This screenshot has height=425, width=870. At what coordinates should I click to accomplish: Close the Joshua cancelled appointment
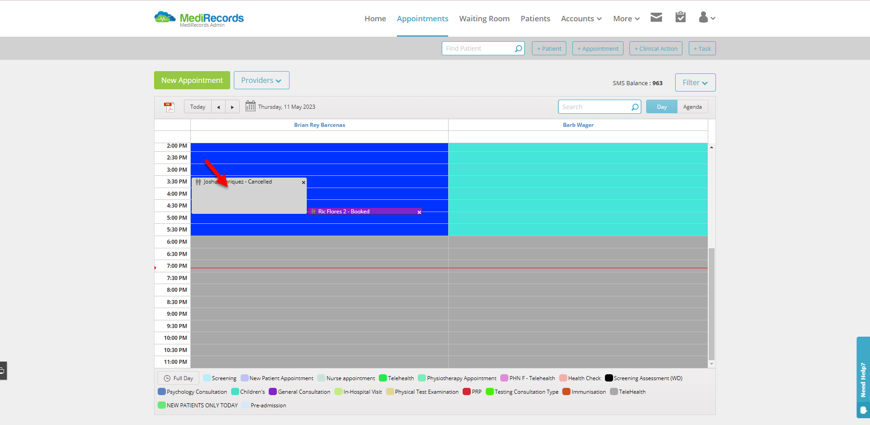click(304, 182)
